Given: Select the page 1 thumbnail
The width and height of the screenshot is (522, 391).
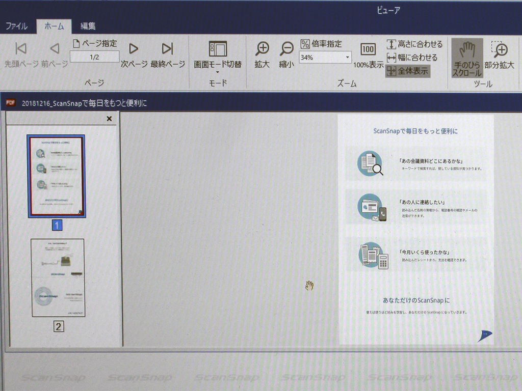Looking at the screenshot, I should (56, 176).
